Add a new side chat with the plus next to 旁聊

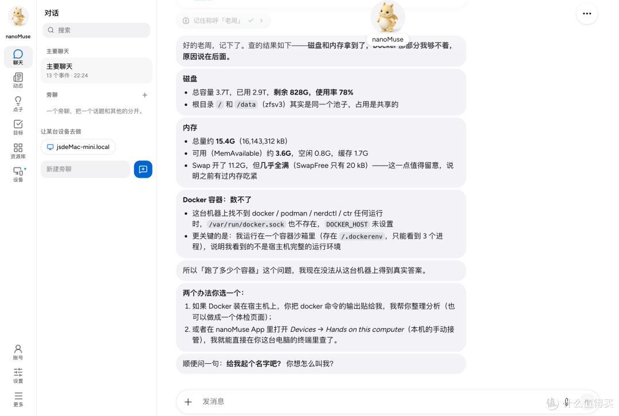click(x=144, y=95)
